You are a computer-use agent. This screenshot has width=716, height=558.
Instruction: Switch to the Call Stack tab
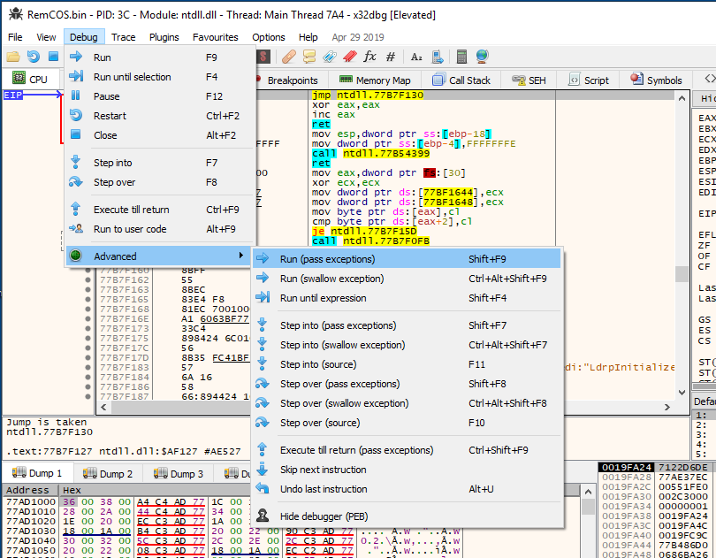tap(461, 80)
